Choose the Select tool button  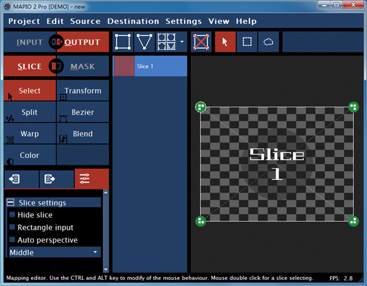pyautogui.click(x=30, y=90)
